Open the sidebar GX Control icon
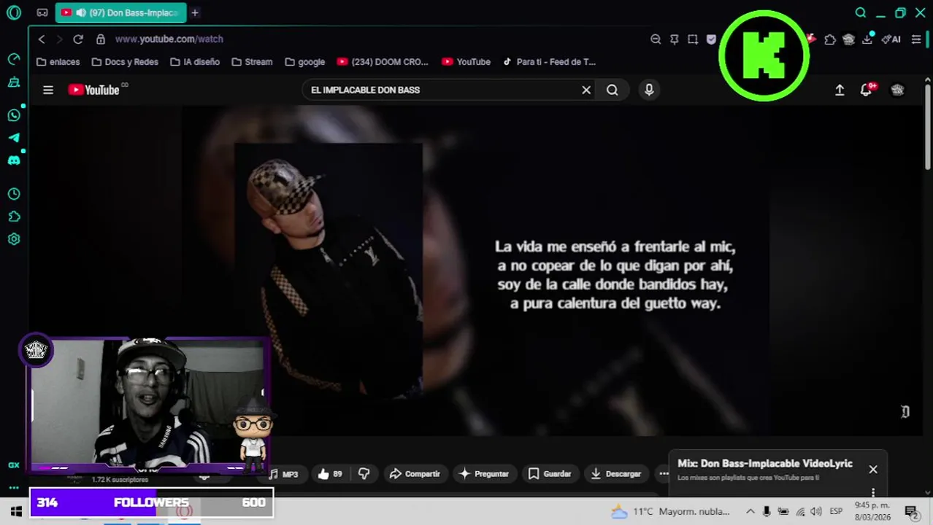The width and height of the screenshot is (933, 525). (14, 82)
